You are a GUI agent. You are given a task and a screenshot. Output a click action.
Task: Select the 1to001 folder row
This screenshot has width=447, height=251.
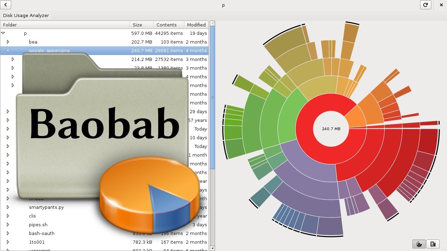click(37, 242)
